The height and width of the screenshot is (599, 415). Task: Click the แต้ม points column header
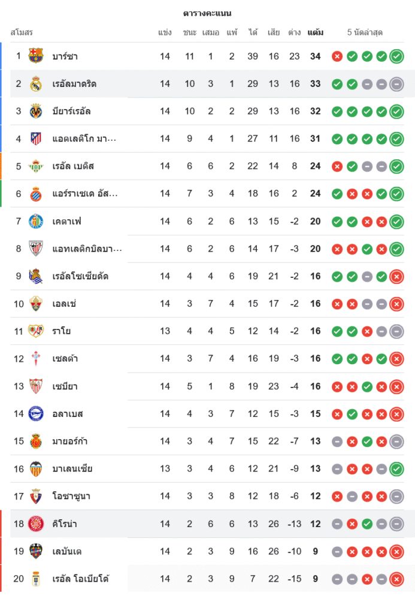[x=316, y=32]
